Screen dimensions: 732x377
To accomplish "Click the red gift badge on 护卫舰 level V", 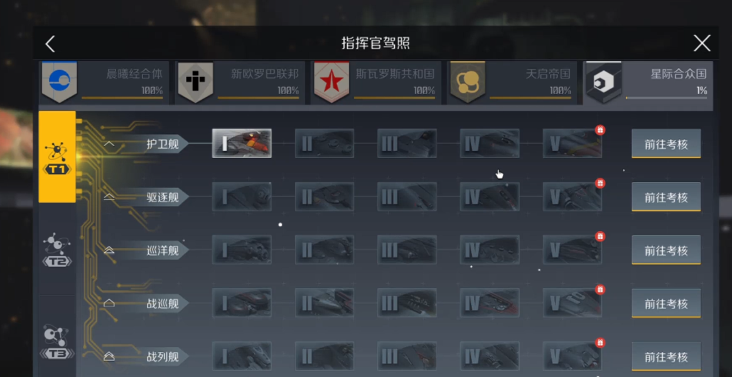I will (601, 129).
